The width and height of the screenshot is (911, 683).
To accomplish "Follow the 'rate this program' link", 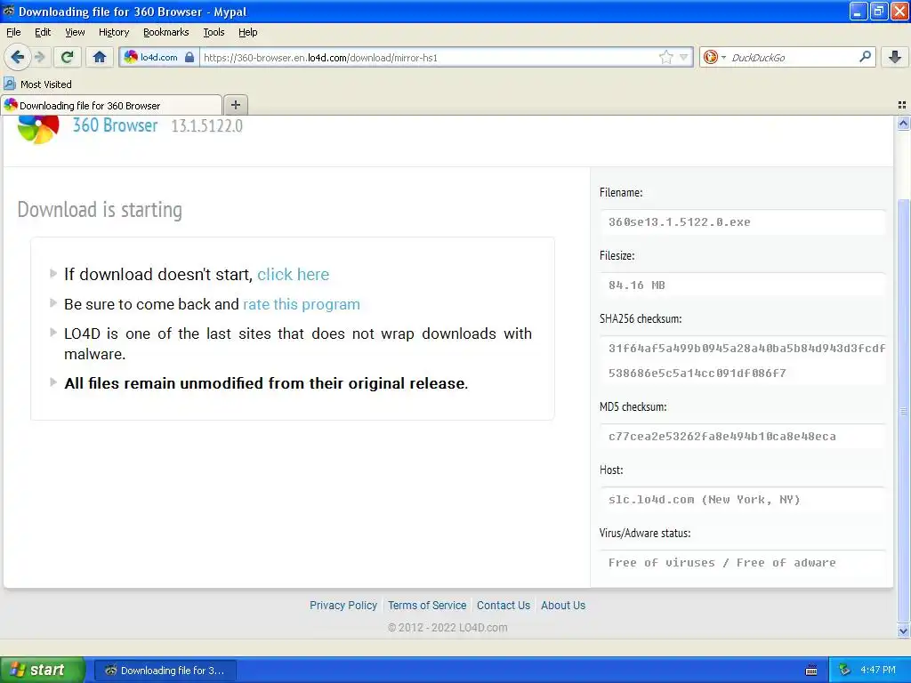I will coord(302,304).
